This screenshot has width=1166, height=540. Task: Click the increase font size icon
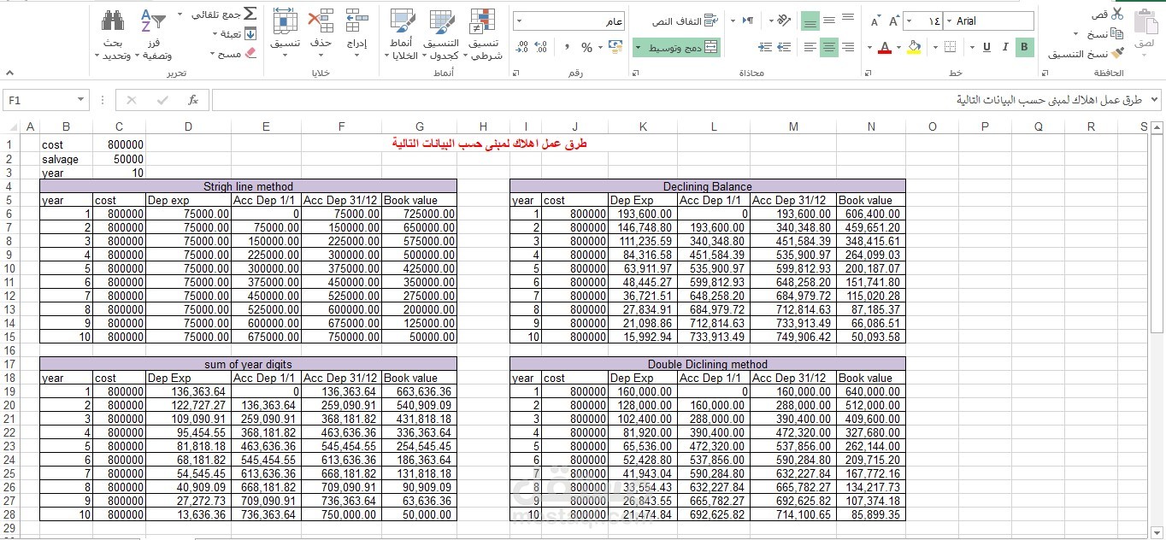click(894, 21)
